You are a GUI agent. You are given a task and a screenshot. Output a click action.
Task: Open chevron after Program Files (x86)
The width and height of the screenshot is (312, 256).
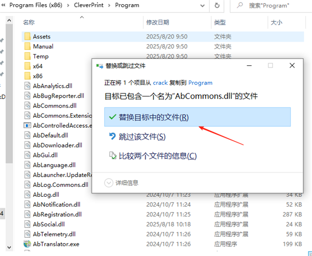pyautogui.click(x=68, y=5)
